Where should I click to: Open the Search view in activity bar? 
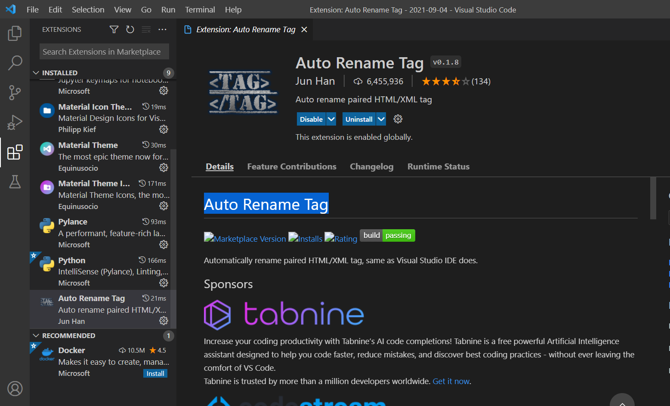click(15, 63)
